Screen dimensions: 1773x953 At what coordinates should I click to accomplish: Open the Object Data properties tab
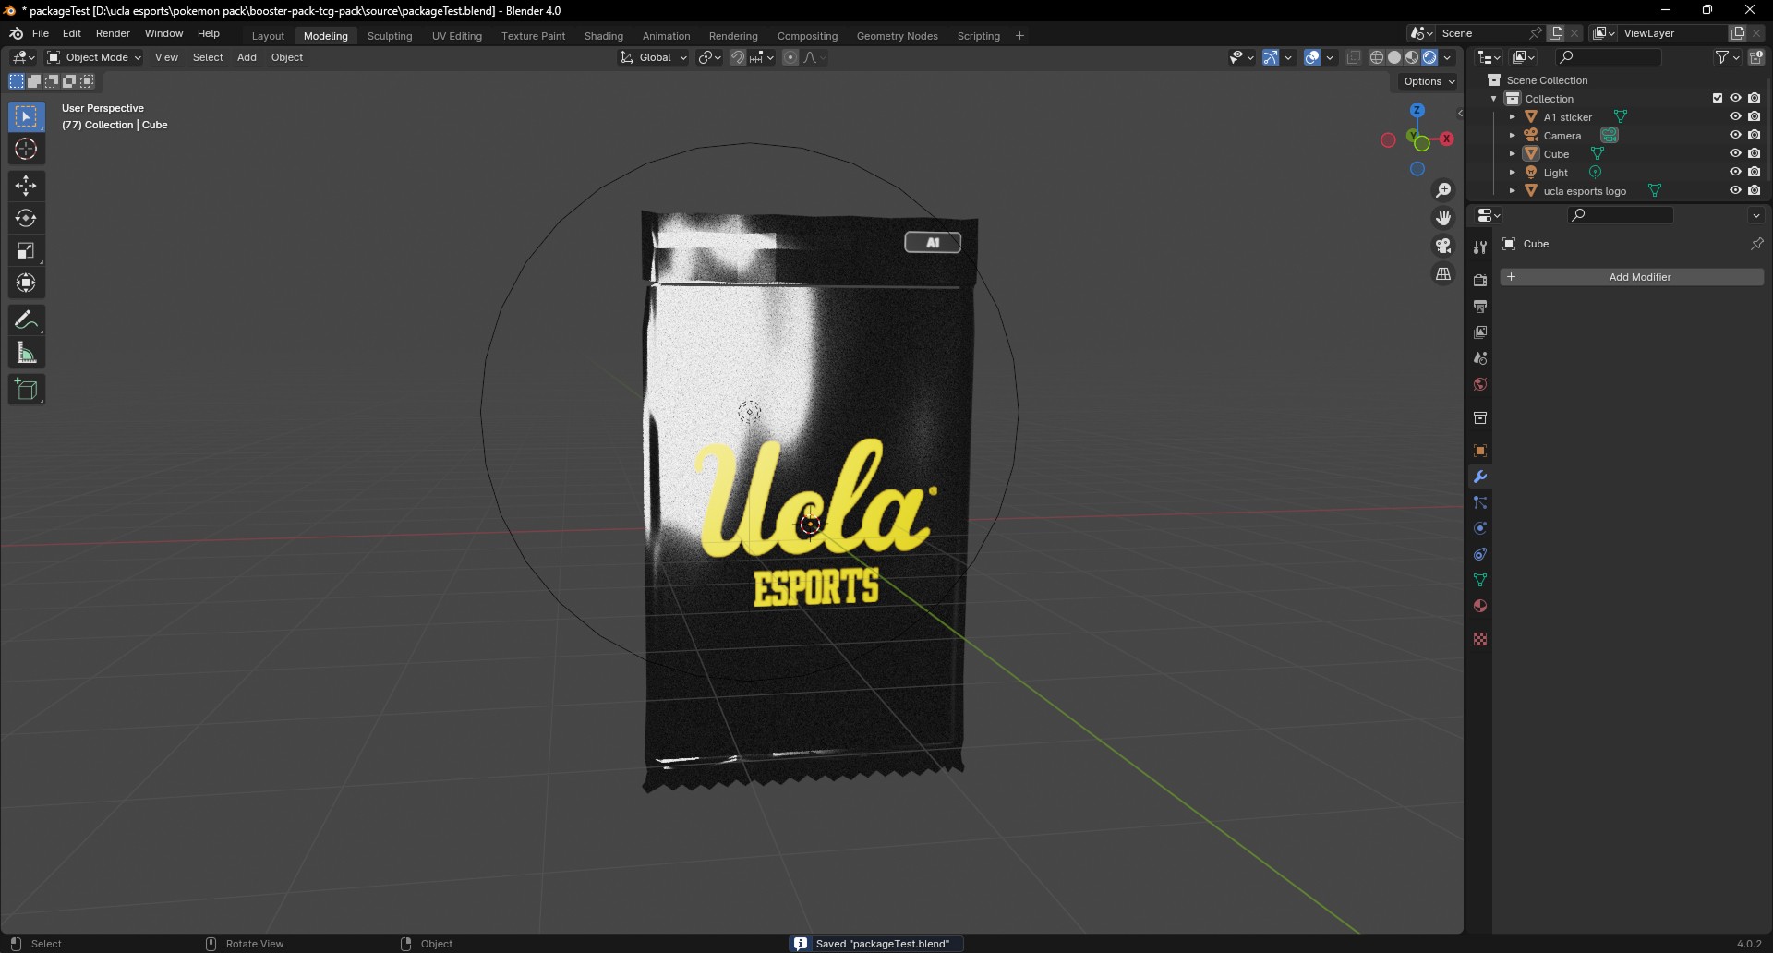tap(1480, 580)
